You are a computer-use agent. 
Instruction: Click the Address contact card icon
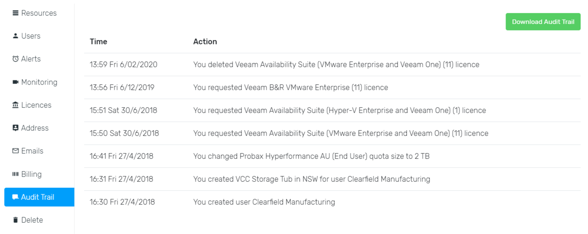click(x=15, y=128)
